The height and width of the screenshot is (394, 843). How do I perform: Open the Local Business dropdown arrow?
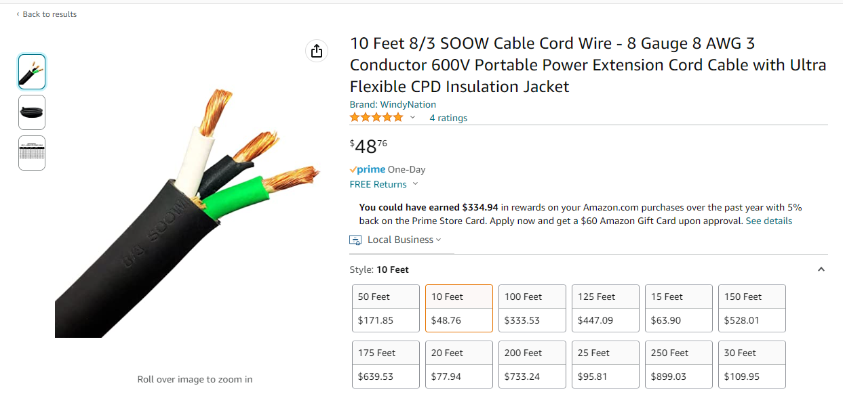pyautogui.click(x=439, y=240)
